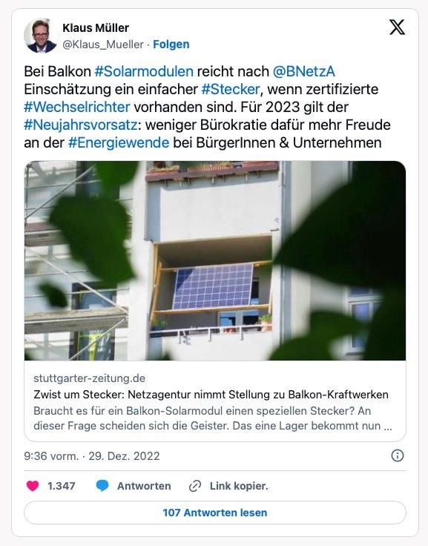The height and width of the screenshot is (546, 428).
Task: Click the chain link copy icon
Action: click(x=195, y=486)
